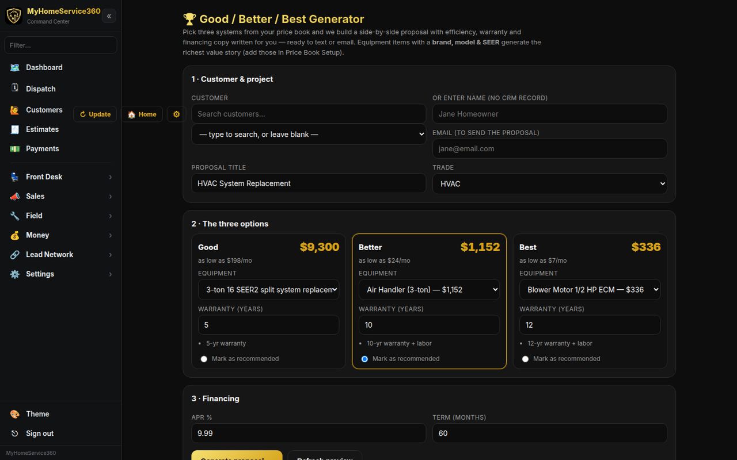
Task: Click the APR % field
Action: (309, 433)
